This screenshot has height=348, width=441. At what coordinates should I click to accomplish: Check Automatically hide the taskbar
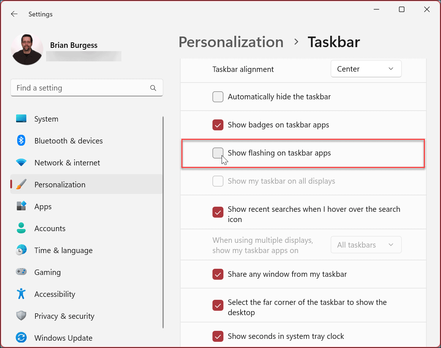coord(218,97)
